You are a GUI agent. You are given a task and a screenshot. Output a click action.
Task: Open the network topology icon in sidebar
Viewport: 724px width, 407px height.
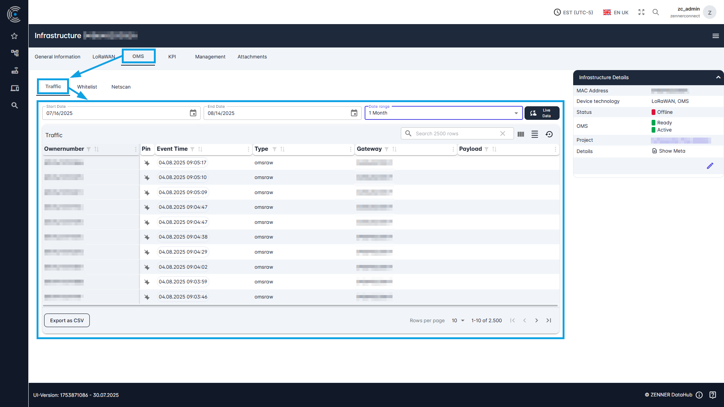point(14,53)
